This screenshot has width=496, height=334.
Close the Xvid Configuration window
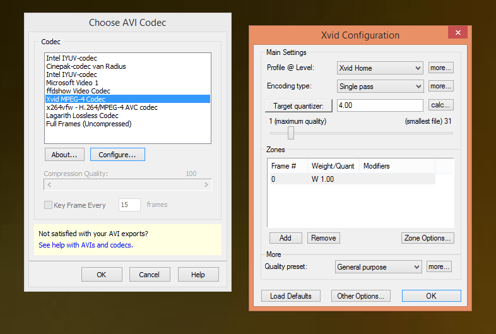coord(458,32)
